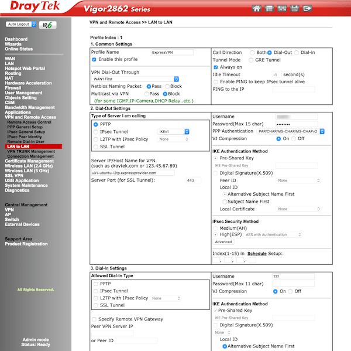The image size is (351, 351).
Task: Open the IKEv1 version dropdown
Action: click(x=173, y=132)
